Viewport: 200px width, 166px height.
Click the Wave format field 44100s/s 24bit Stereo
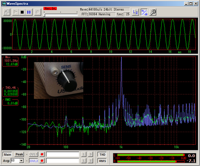pos(109,10)
